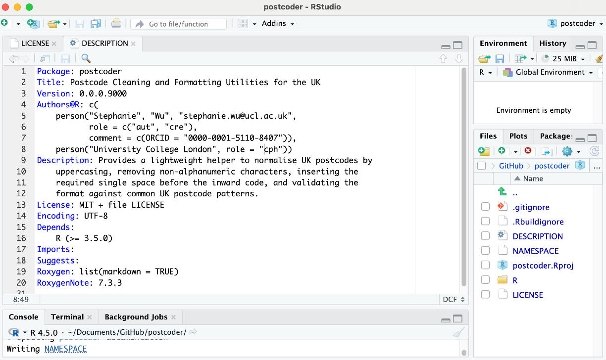Click the Open File folder icon
This screenshot has width=606, height=360.
(53, 23)
